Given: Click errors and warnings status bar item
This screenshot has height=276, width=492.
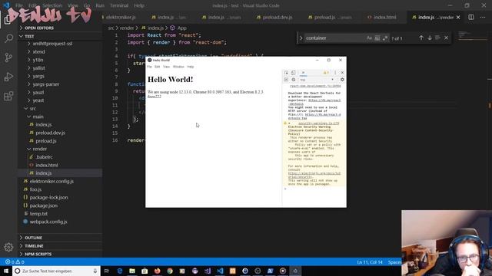Looking at the screenshot, I should [x=15, y=262].
